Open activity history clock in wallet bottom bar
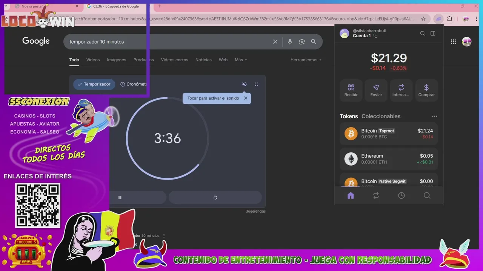The height and width of the screenshot is (271, 483). pos(401,195)
